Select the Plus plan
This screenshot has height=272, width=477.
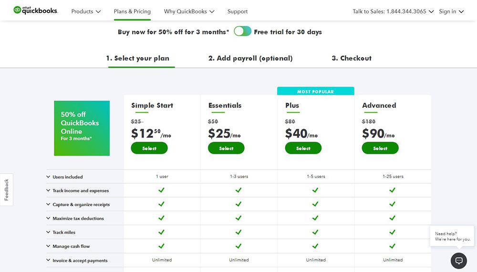tap(303, 148)
